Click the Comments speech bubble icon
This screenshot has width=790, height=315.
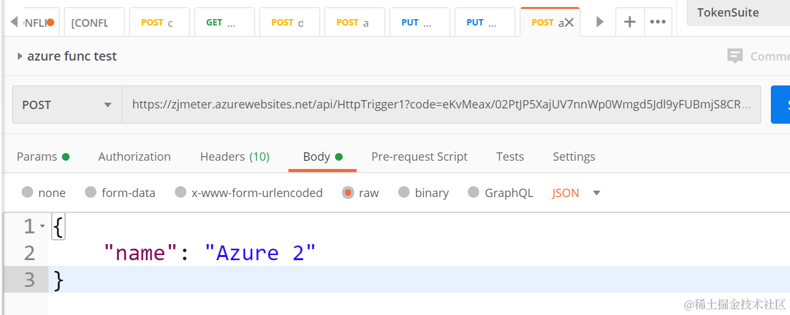(x=735, y=56)
